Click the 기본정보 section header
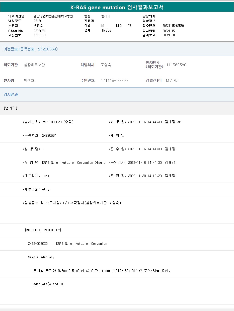Viewport: 234px width, 311px height. (x=11, y=49)
